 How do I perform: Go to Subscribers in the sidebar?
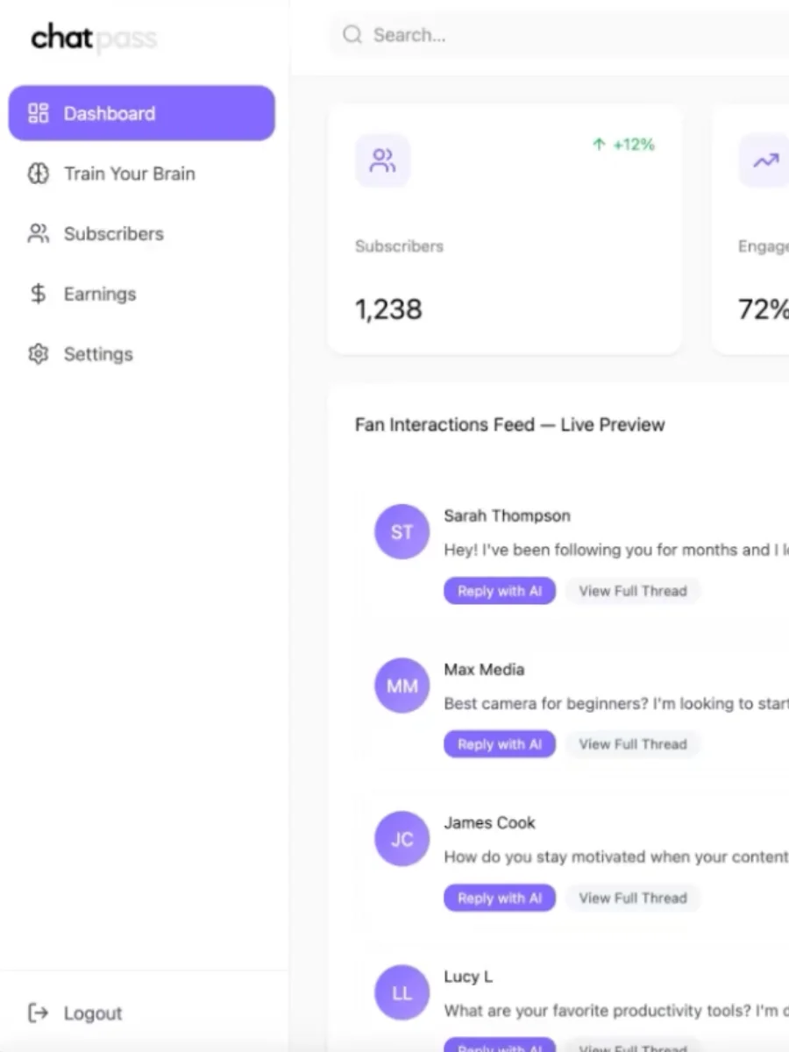click(113, 234)
